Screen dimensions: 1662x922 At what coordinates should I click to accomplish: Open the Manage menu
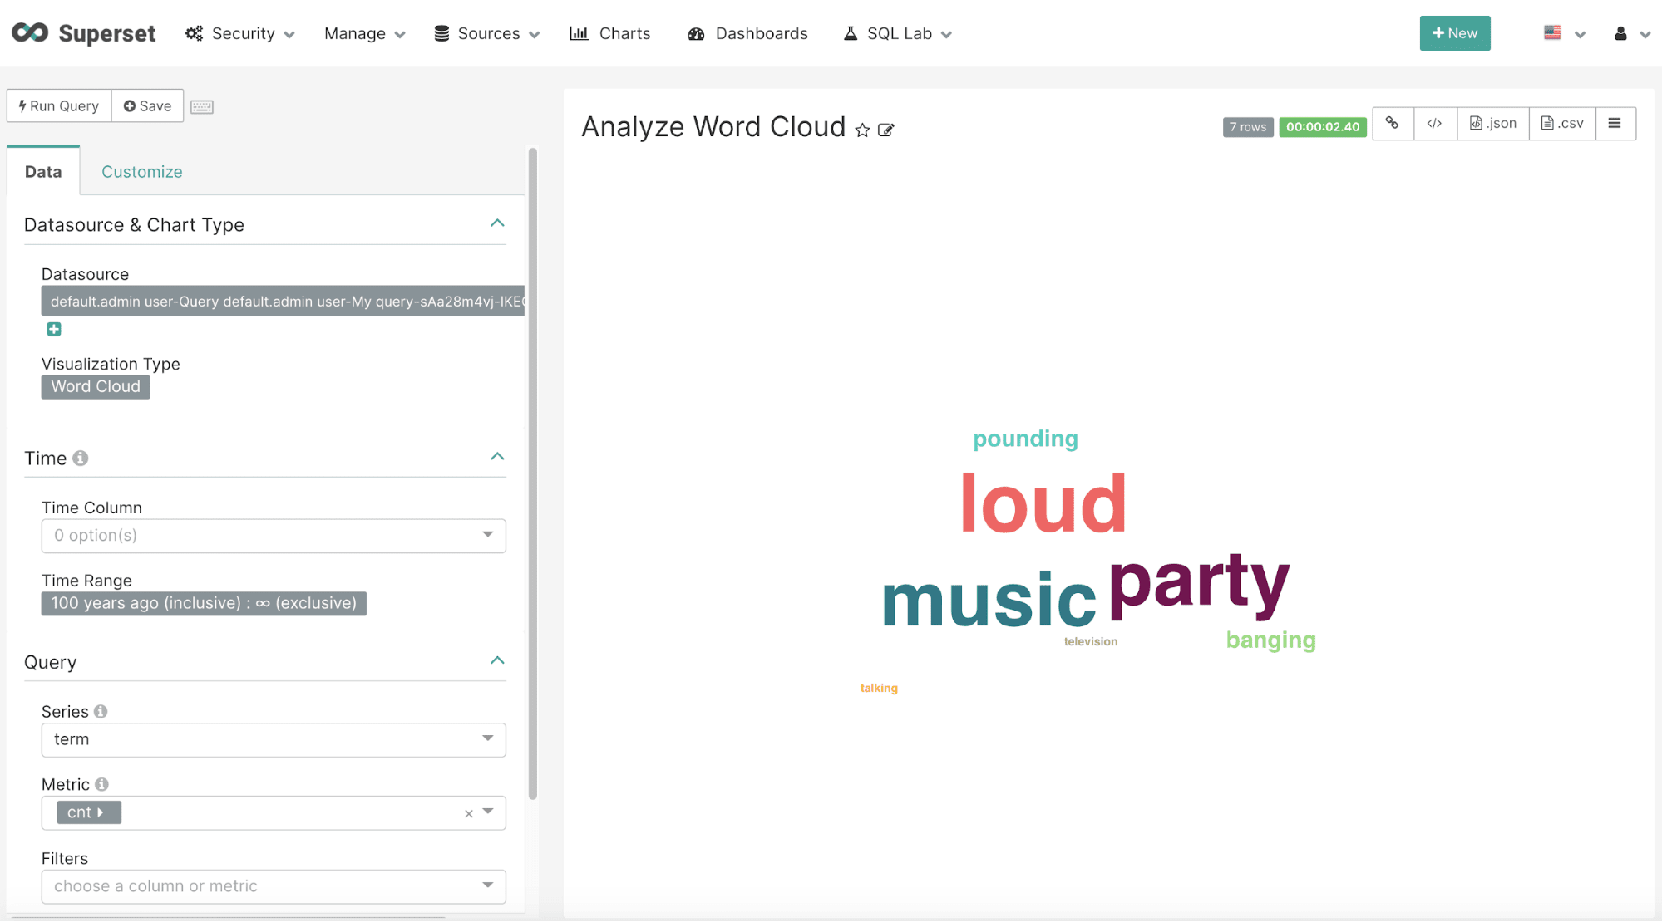click(x=364, y=33)
